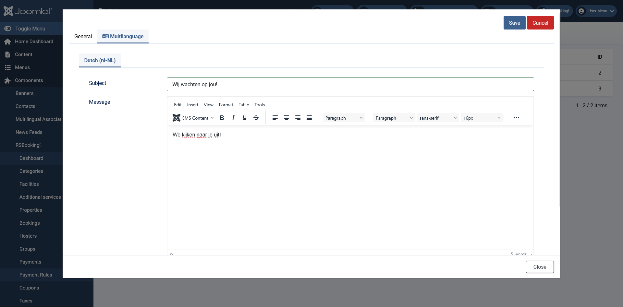Open the Edit menu in editor
The height and width of the screenshot is (307, 623).
point(177,105)
